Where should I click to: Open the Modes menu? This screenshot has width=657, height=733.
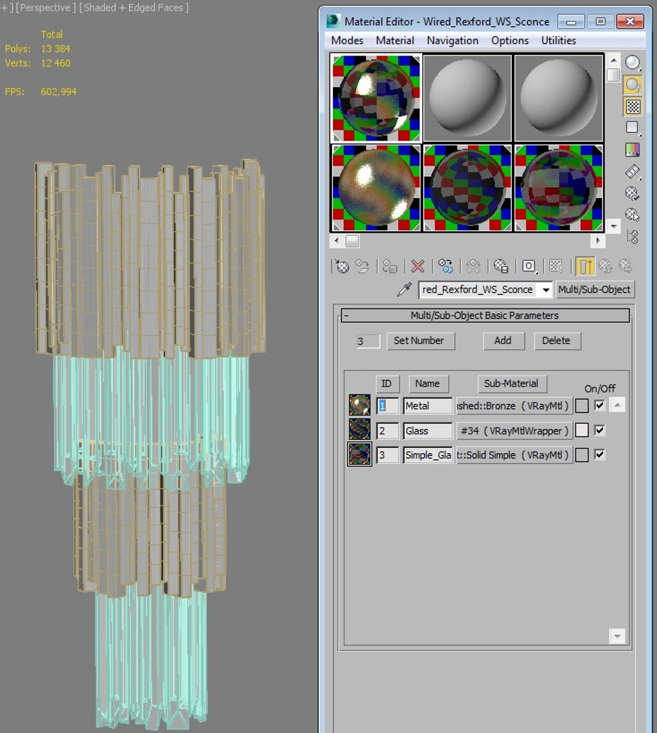coord(347,41)
